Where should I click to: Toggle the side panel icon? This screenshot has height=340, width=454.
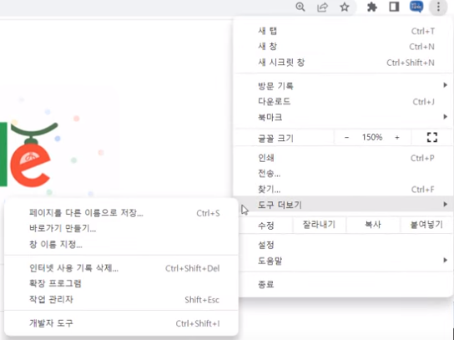(394, 7)
